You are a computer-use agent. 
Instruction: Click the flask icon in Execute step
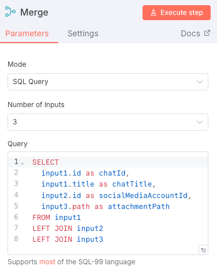click(x=154, y=13)
